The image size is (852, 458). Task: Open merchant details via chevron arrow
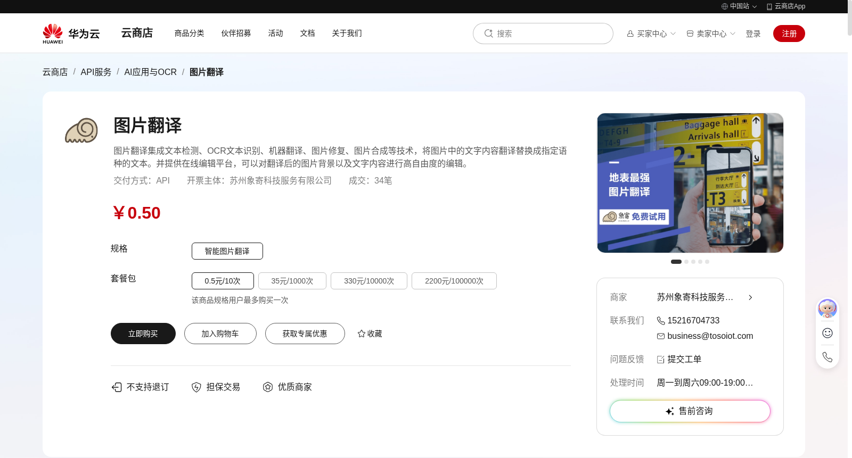click(750, 297)
